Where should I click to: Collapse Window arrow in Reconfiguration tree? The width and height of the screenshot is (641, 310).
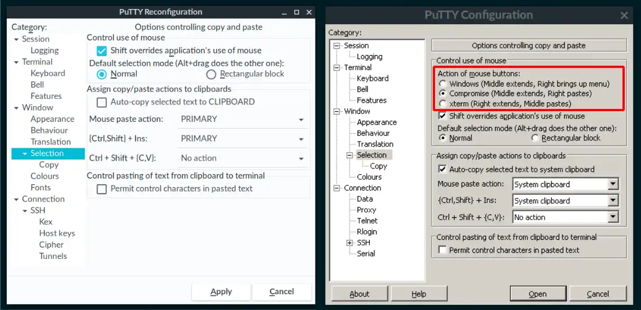tap(16, 108)
